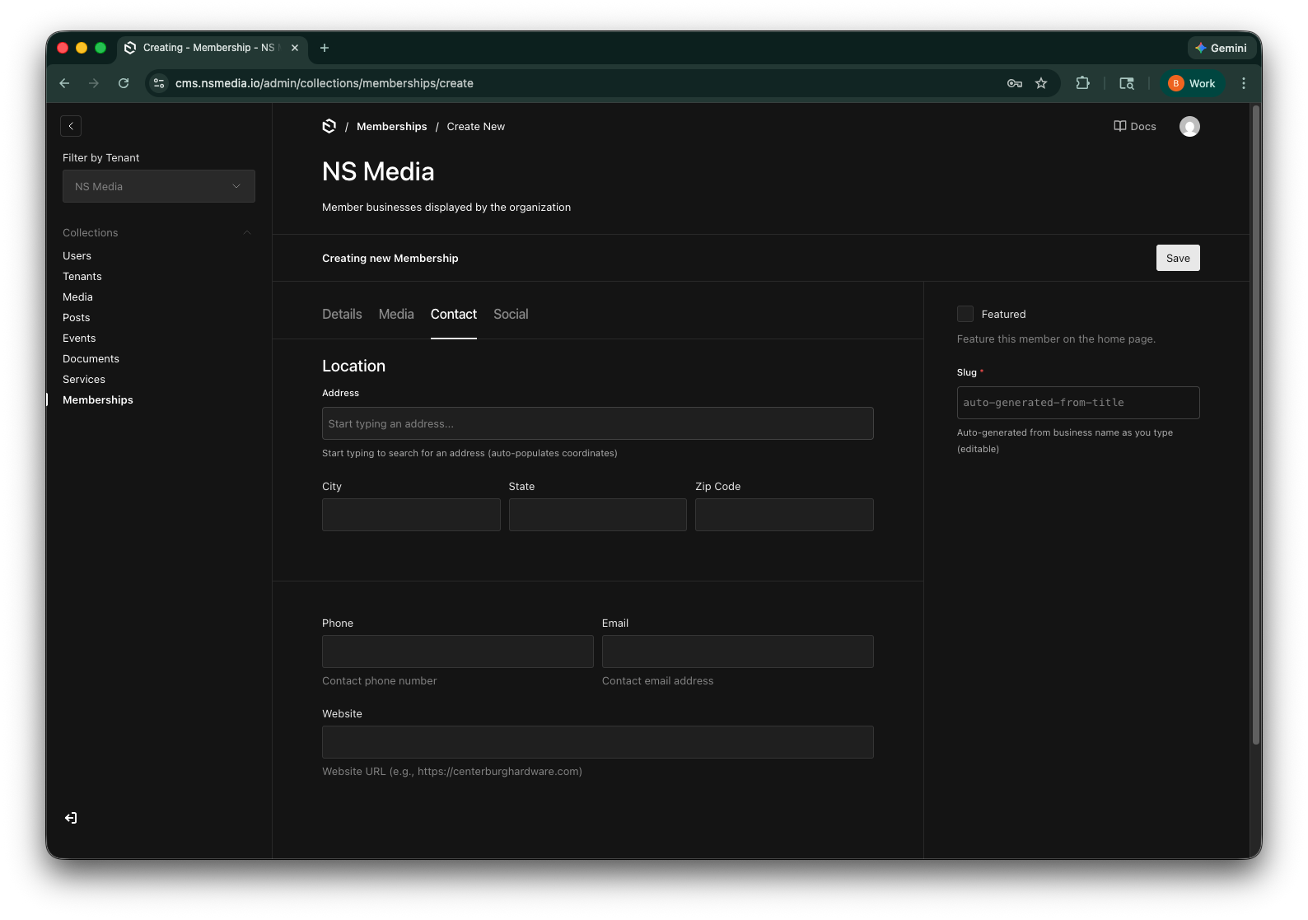Click the 'Location' section heading
The height and width of the screenshot is (920, 1308).
tap(353, 366)
